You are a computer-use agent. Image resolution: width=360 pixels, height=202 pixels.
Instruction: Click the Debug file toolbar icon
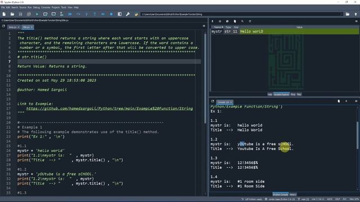click(70, 14)
